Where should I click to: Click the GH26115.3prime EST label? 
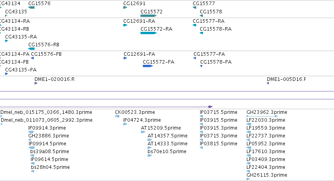point(266,175)
